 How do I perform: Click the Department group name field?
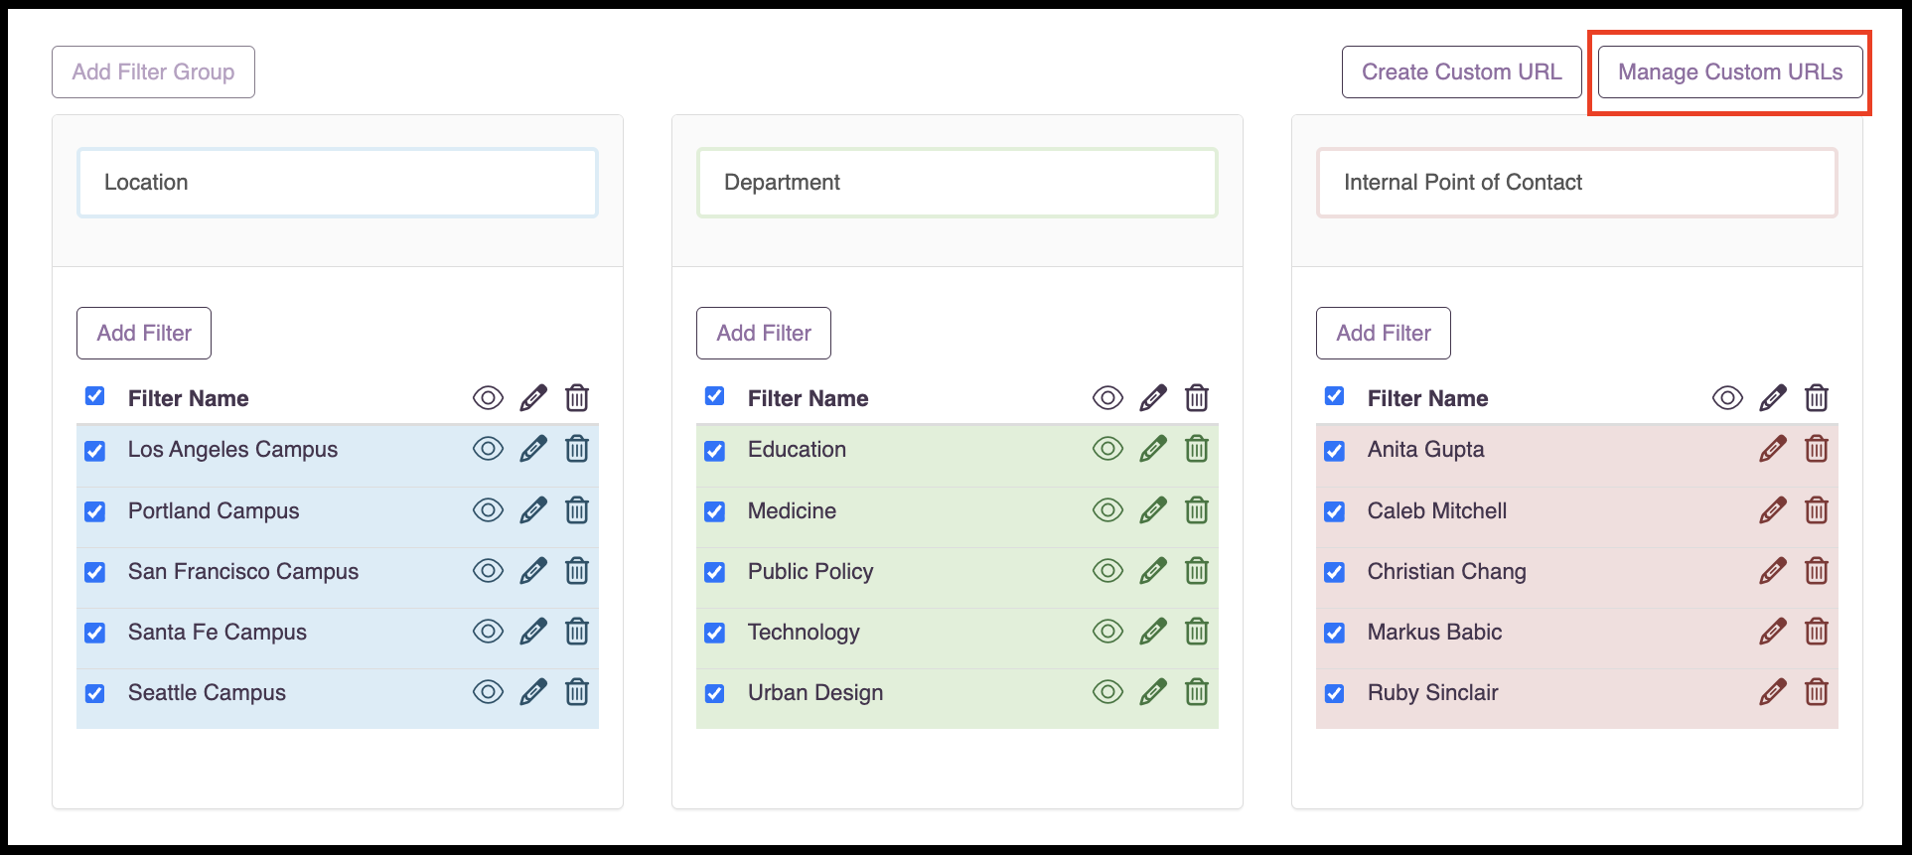tap(957, 183)
